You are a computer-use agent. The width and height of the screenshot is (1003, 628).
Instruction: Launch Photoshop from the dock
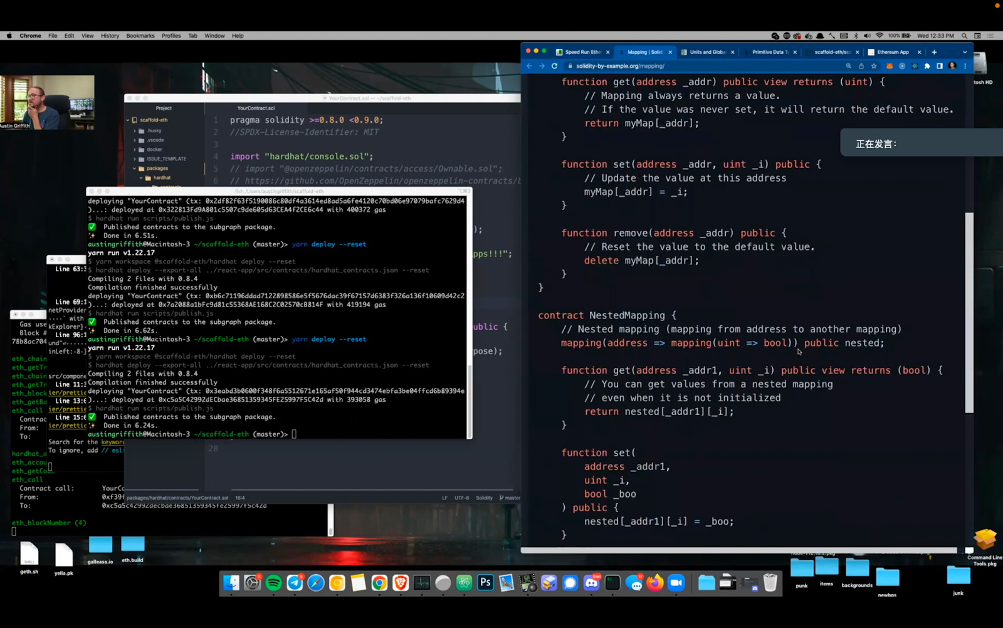point(485,583)
